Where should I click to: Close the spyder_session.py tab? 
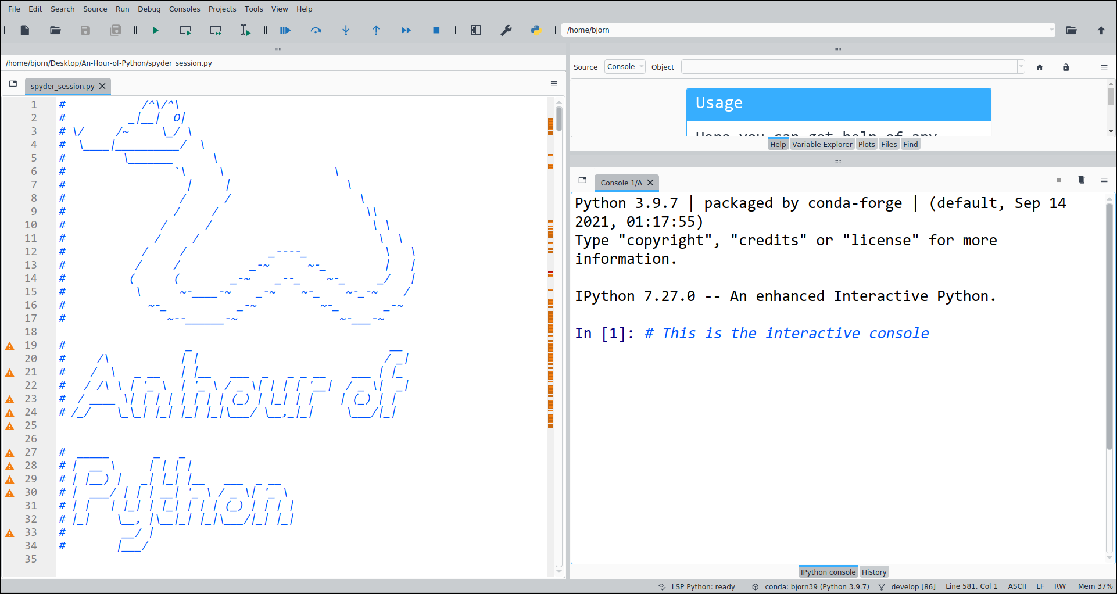(x=102, y=86)
